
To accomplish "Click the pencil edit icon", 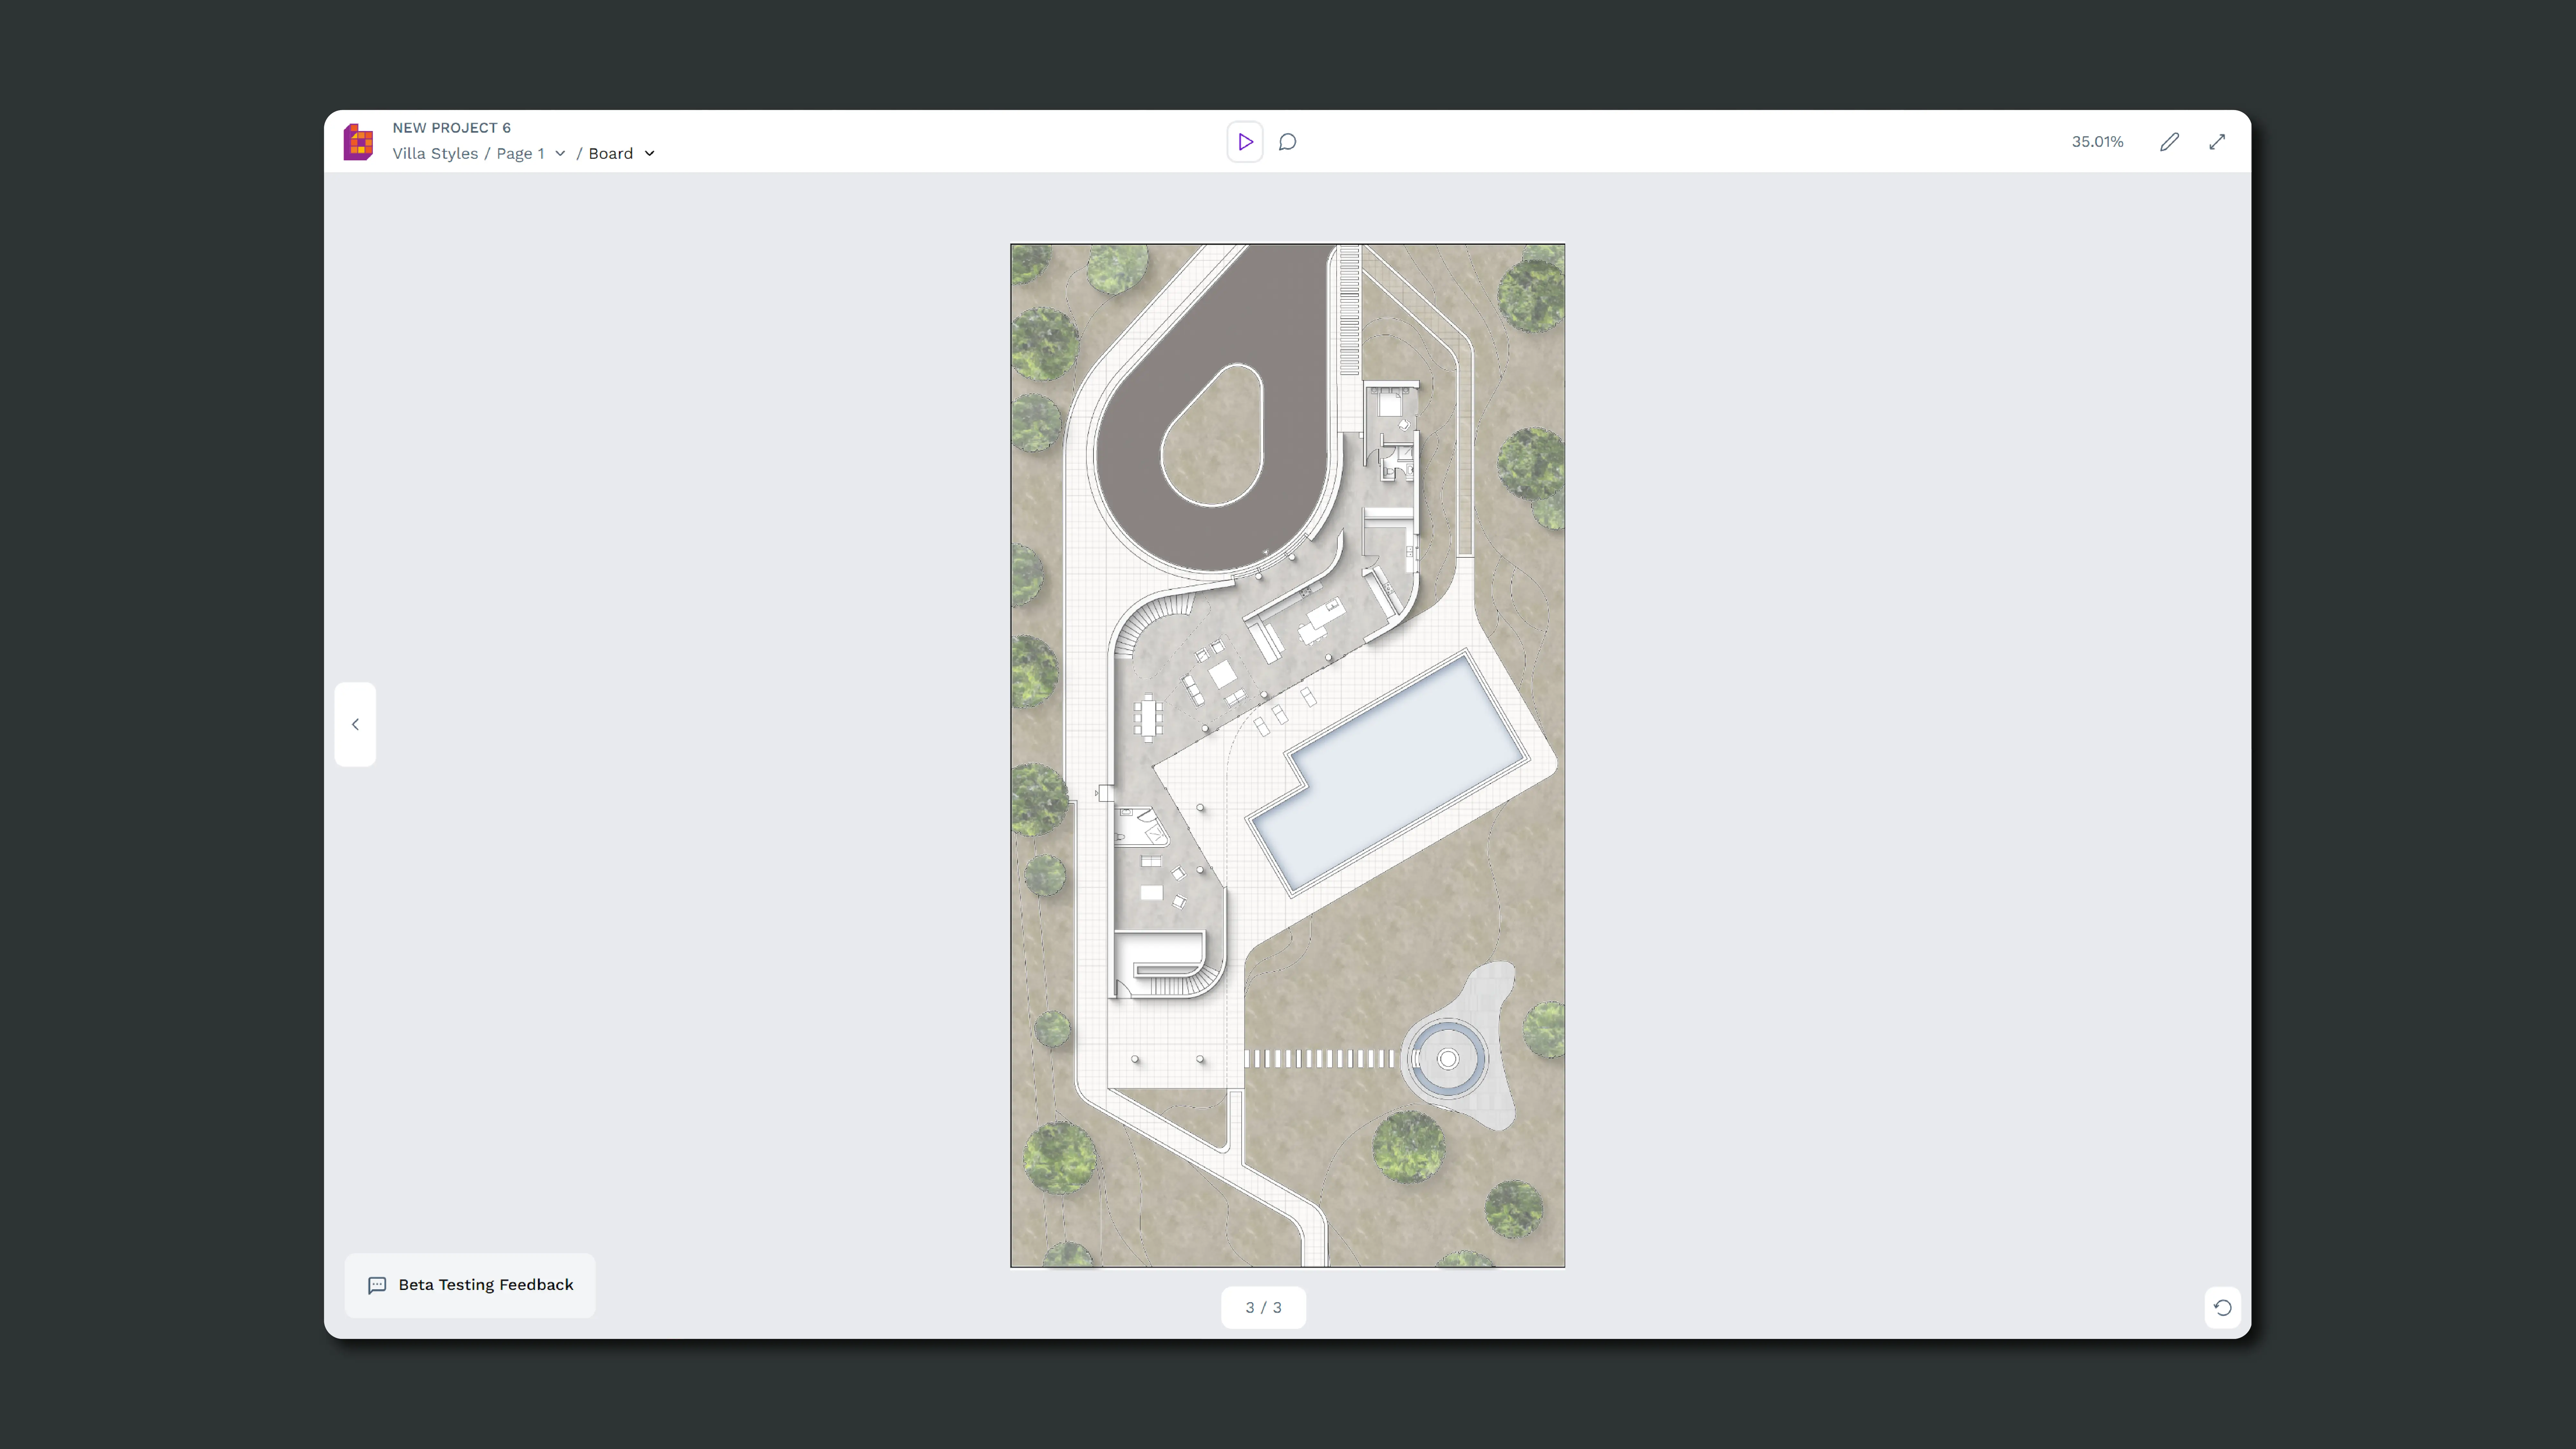I will point(2169,142).
